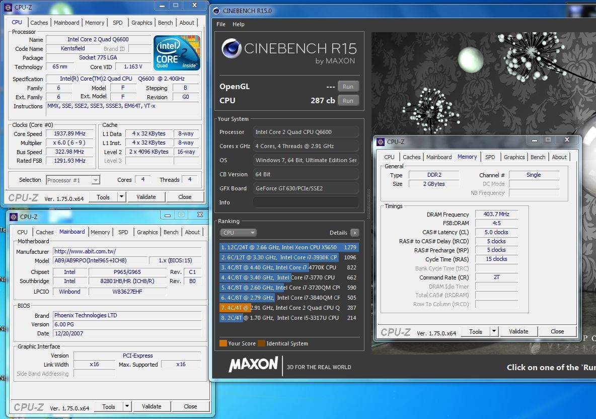Open Graphics tab in Mainboard CPU-Z window

(x=147, y=232)
